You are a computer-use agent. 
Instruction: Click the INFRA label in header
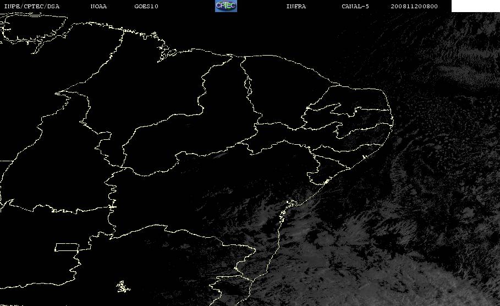296,7
